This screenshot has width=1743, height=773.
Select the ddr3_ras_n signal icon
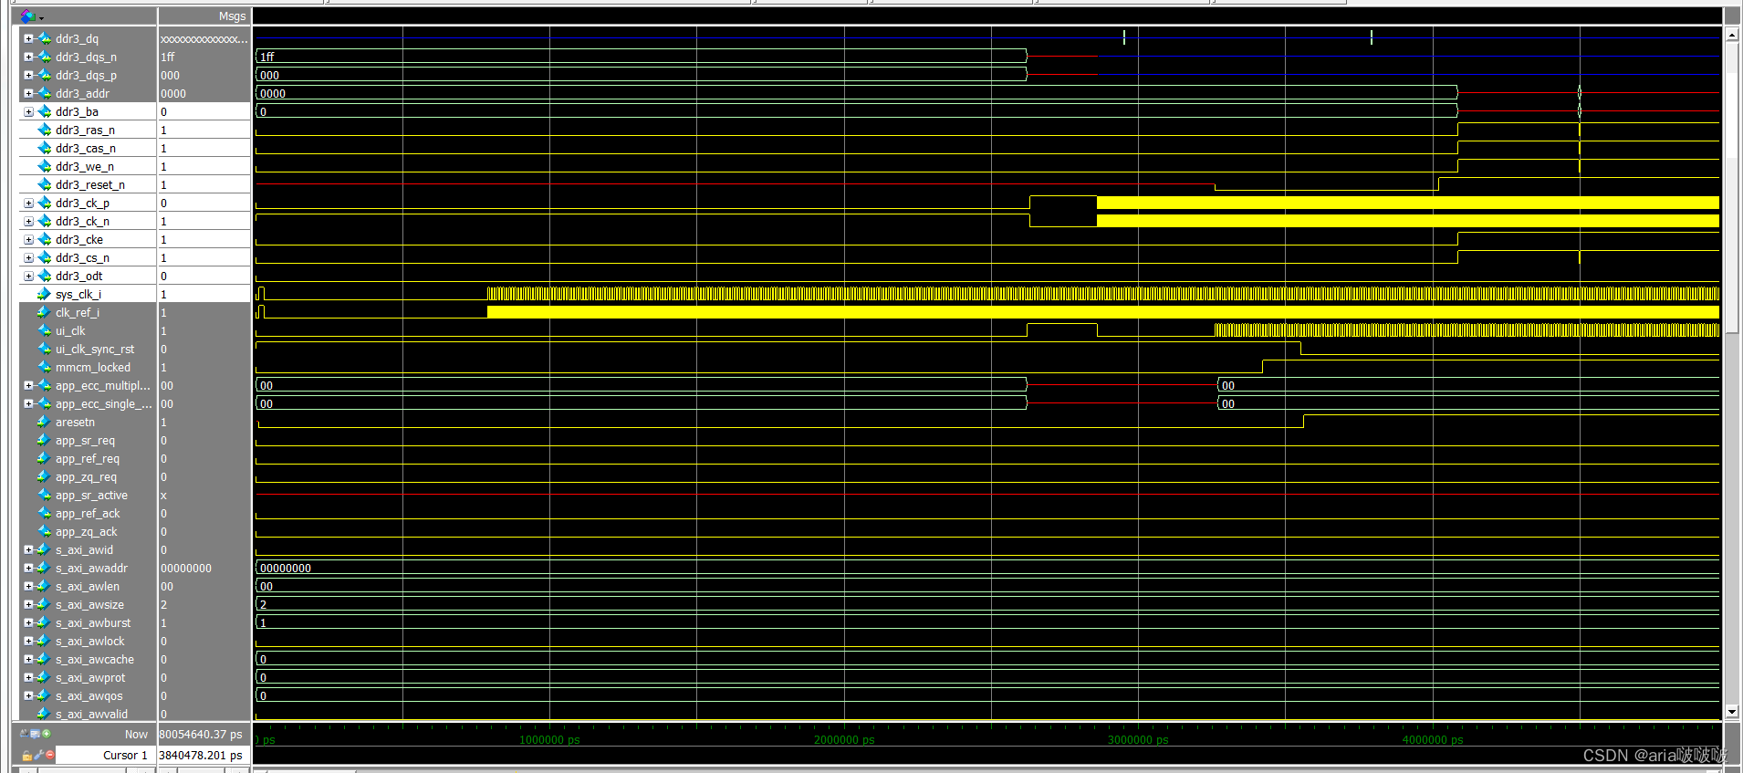pos(45,130)
